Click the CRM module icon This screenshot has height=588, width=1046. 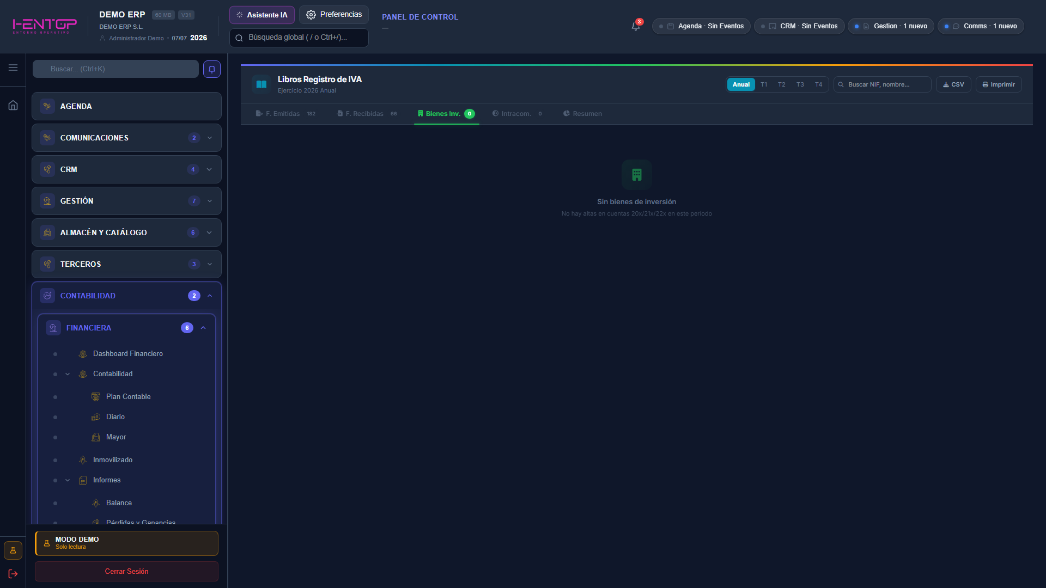pyautogui.click(x=47, y=169)
